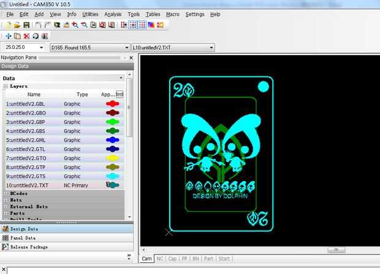Click the zoom-to-extents page icon

point(93,25)
